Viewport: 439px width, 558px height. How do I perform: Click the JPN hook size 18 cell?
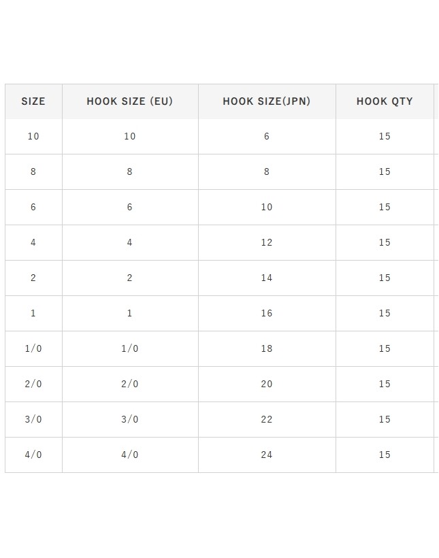pyautogui.click(x=267, y=348)
